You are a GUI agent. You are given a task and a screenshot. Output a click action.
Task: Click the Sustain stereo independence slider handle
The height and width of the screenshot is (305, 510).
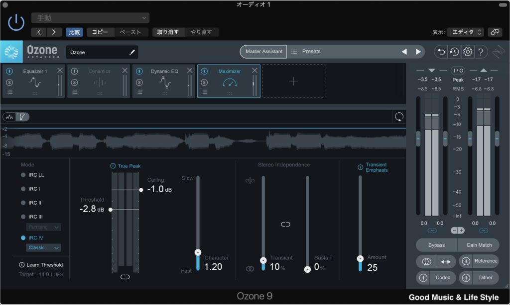click(307, 269)
